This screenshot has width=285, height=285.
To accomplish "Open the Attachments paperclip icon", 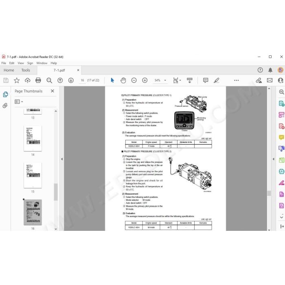I will tap(5, 105).
